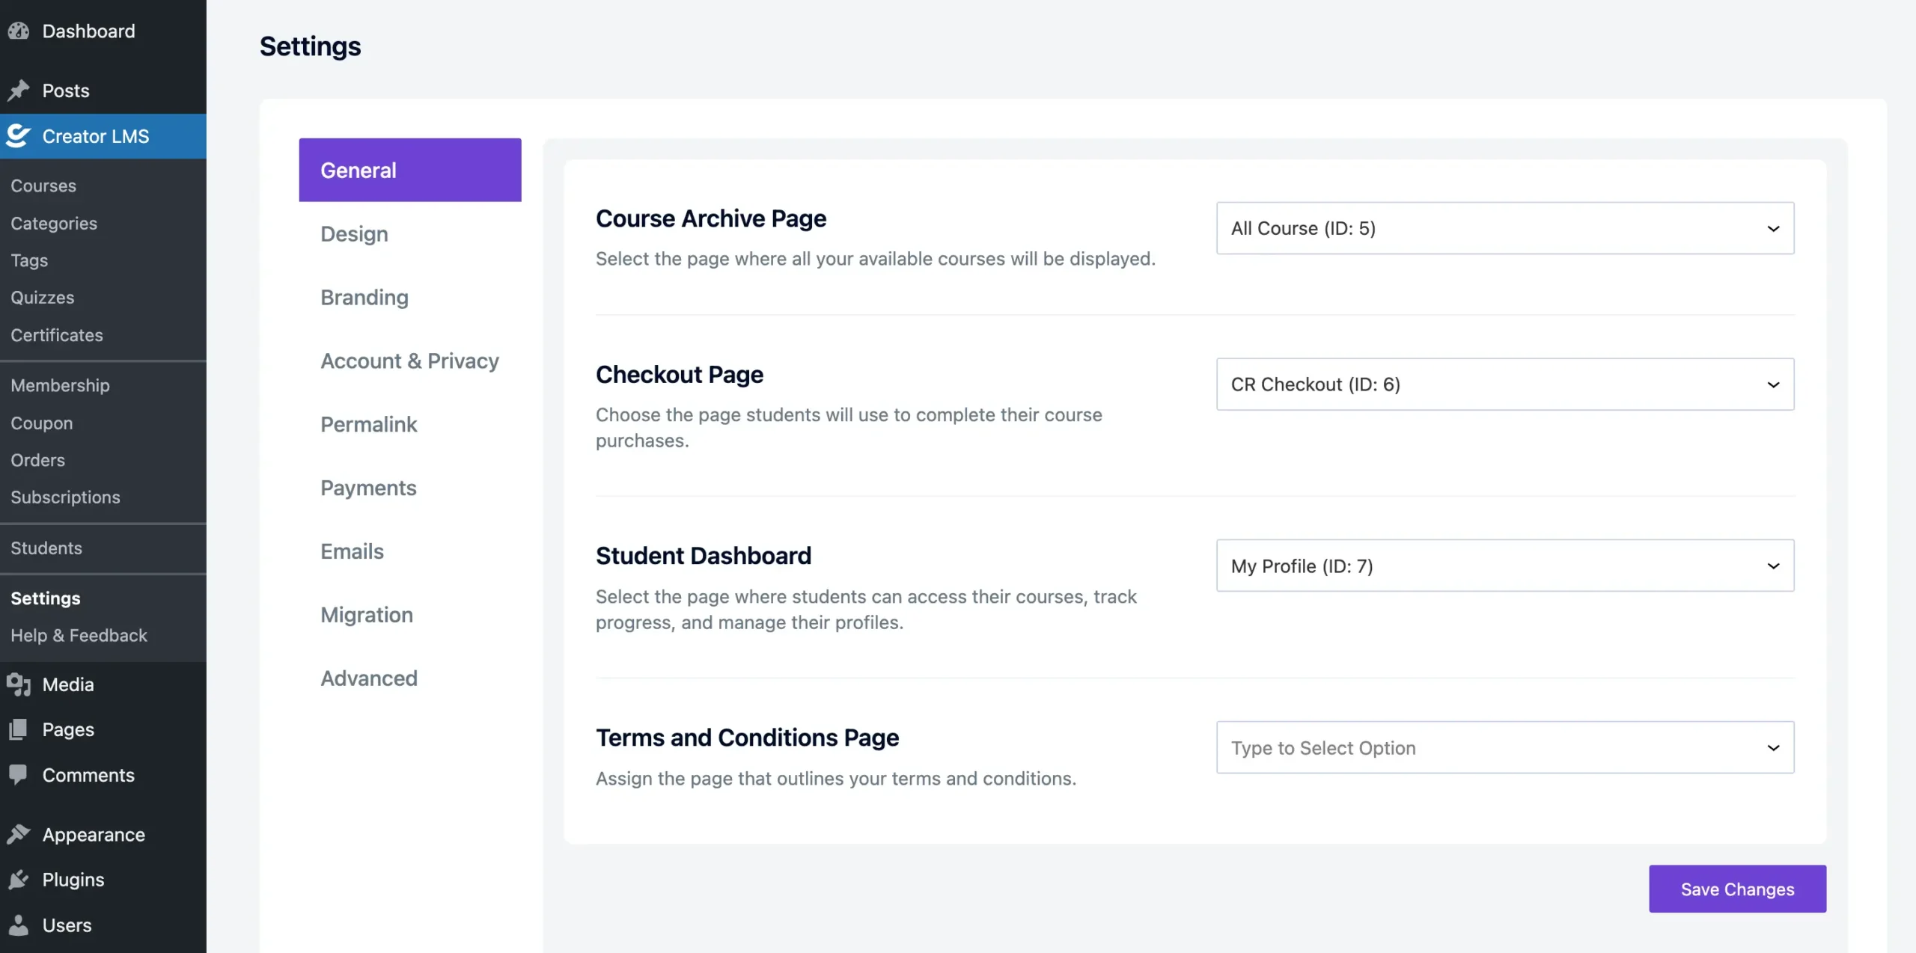Image resolution: width=1916 pixels, height=953 pixels.
Task: Switch to the Emails tab
Action: tap(352, 551)
